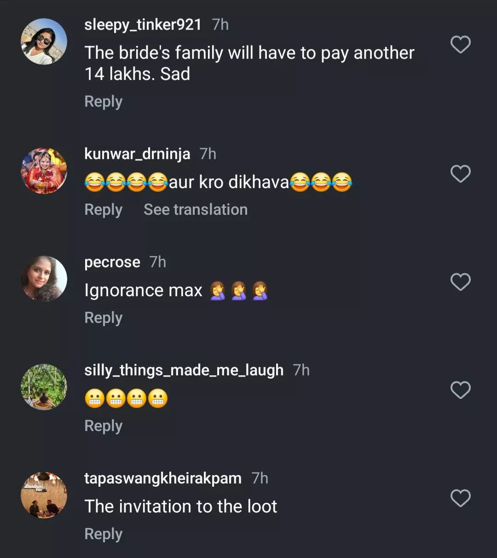Open the sleepy_tinker921 username link

coord(143,25)
